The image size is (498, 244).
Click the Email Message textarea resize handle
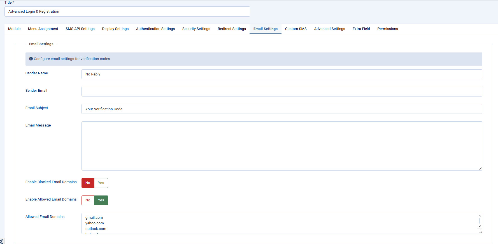click(x=480, y=169)
